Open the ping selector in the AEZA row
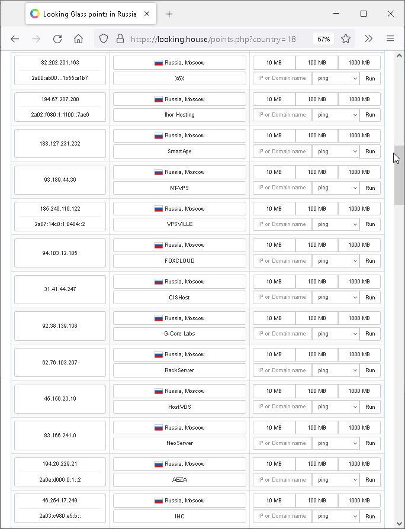Viewport: 405px width, 529px height. pyautogui.click(x=336, y=480)
